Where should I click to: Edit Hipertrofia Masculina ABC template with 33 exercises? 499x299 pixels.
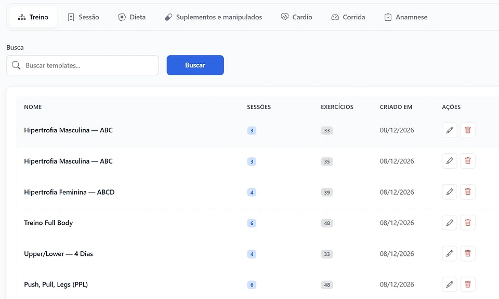[449, 130]
